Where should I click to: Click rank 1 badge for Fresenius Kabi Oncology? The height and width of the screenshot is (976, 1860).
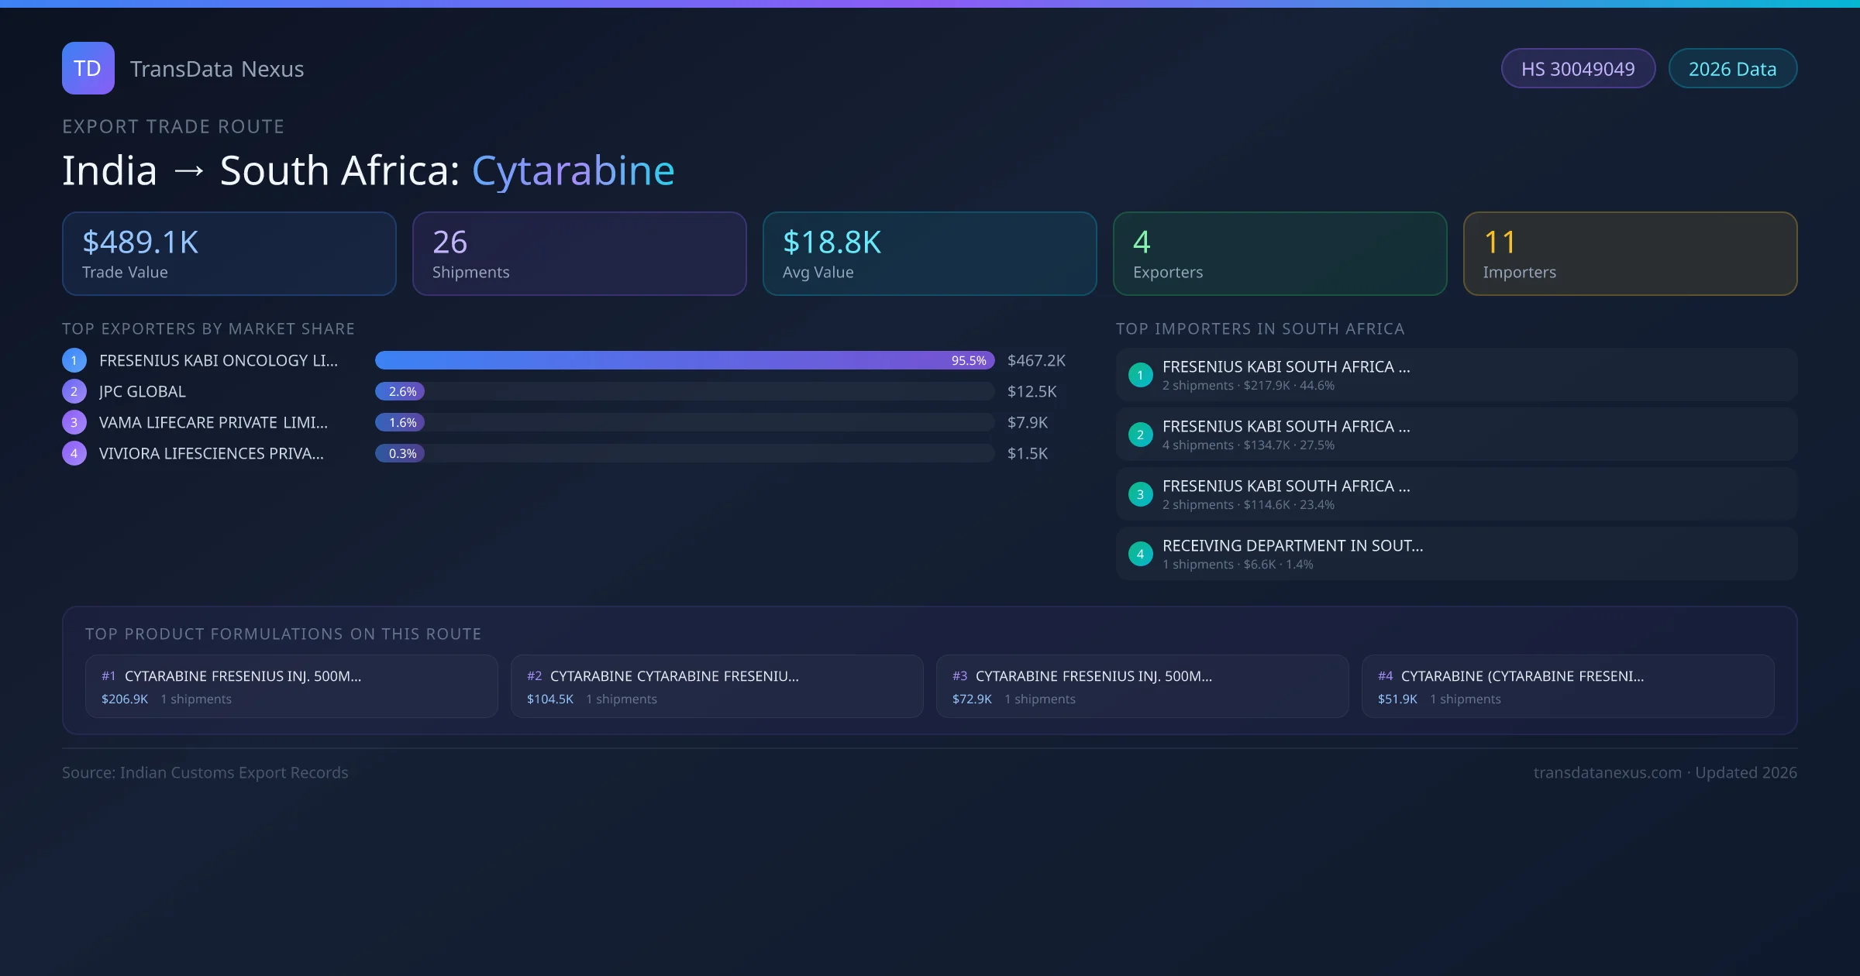74,360
